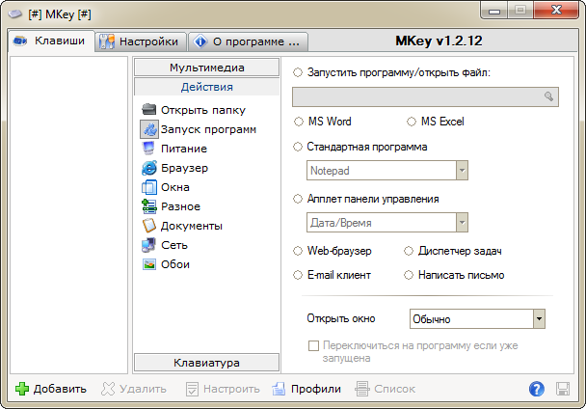Select 'Запустить программу/открыть файл' radio
The height and width of the screenshot is (409, 586).
[x=298, y=72]
